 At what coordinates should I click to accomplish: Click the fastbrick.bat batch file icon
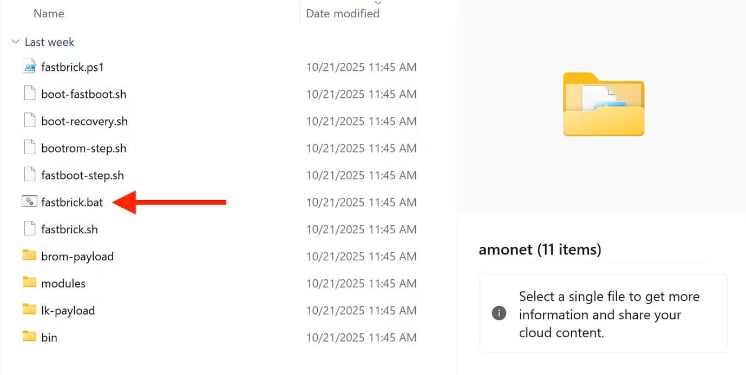(30, 202)
